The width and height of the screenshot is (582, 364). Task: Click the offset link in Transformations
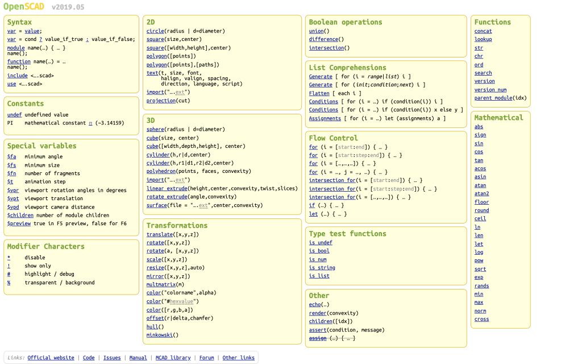155,318
